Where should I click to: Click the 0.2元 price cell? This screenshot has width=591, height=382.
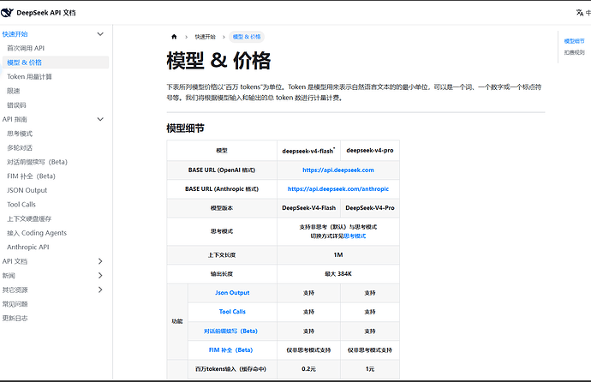[x=308, y=369]
